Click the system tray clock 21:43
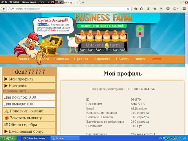 click(x=183, y=138)
